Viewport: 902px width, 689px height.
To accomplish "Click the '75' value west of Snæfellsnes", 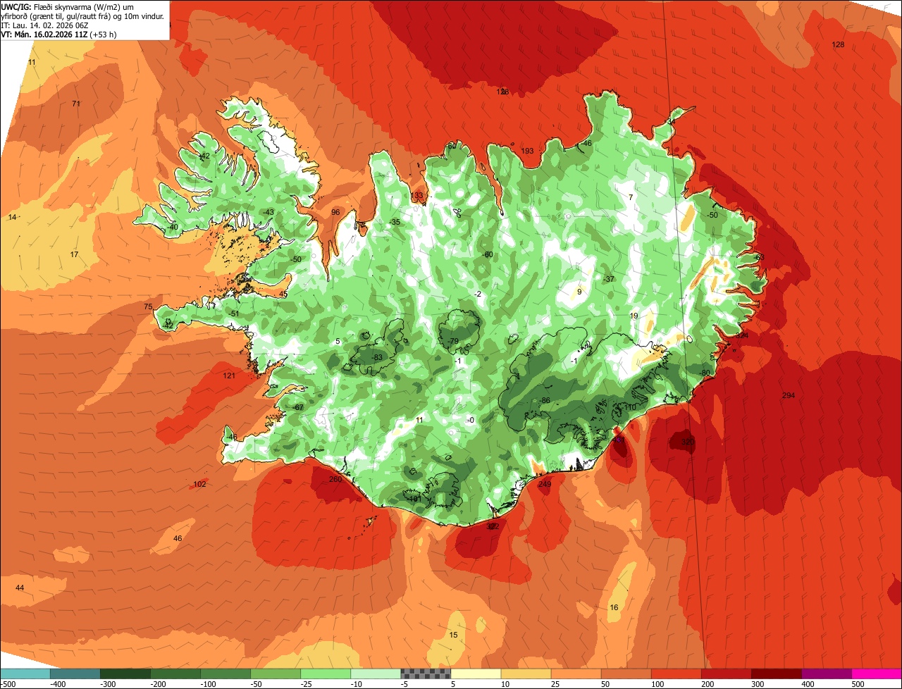I will 148,307.
